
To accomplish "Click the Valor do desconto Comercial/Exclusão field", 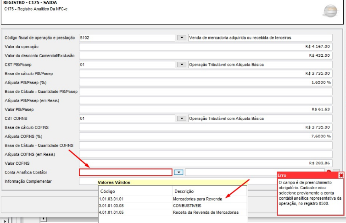I will click(x=205, y=55).
